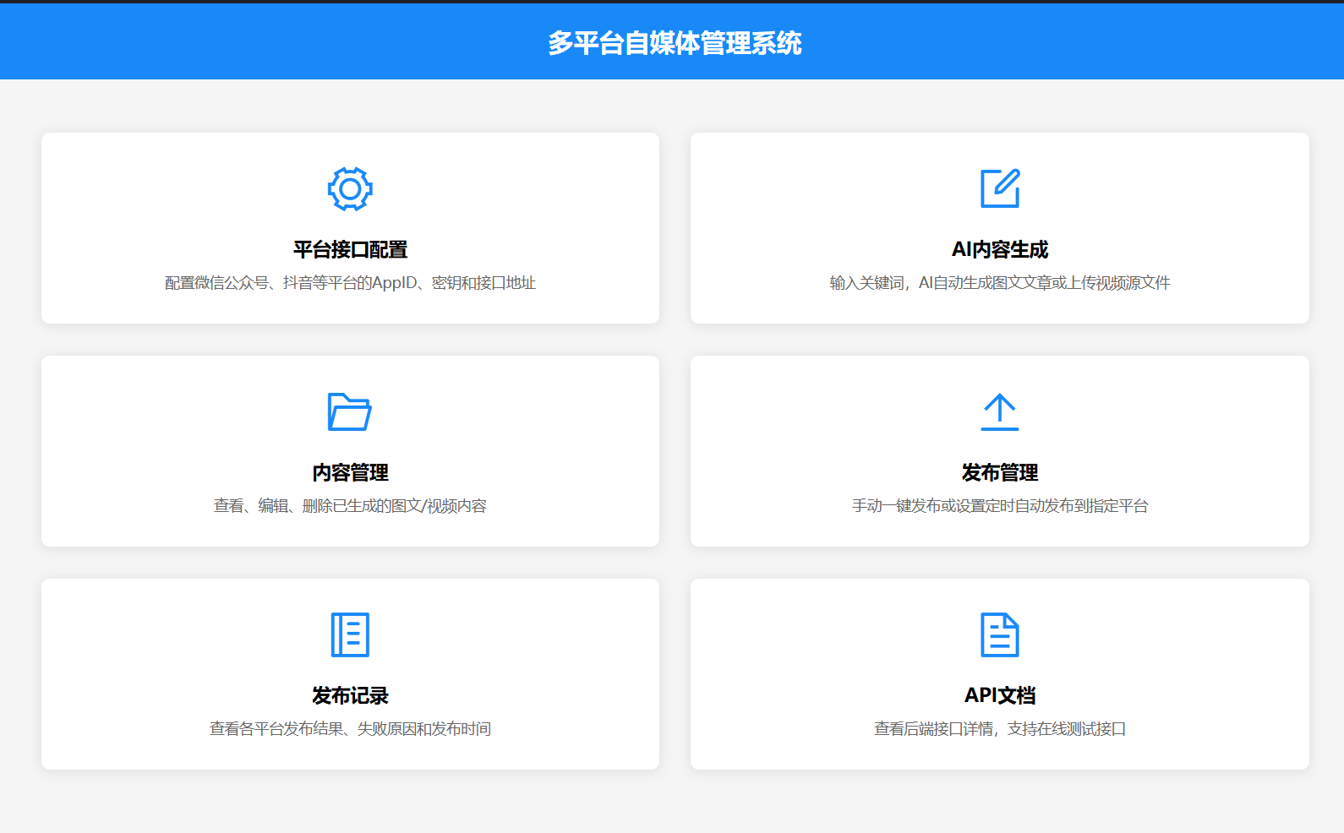The image size is (1344, 833).
Task: Click the pencil edit icon for AI内容生成
Action: [999, 188]
